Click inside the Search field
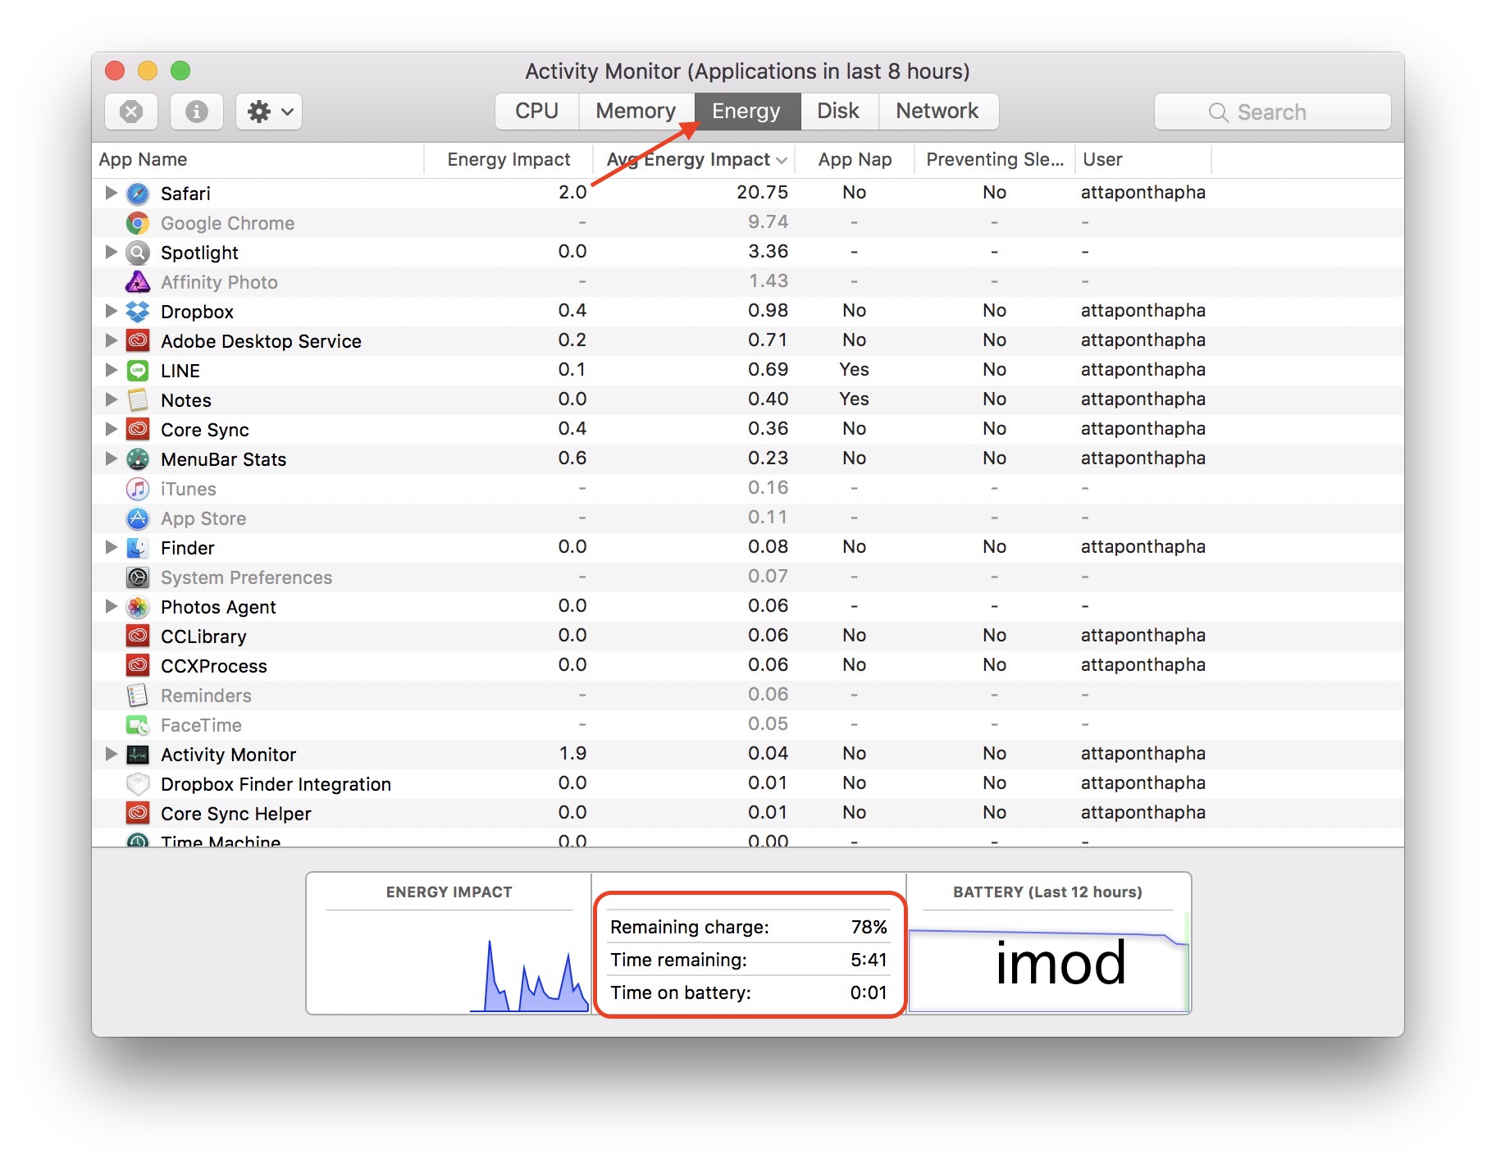Image resolution: width=1496 pixels, height=1168 pixels. (1271, 112)
